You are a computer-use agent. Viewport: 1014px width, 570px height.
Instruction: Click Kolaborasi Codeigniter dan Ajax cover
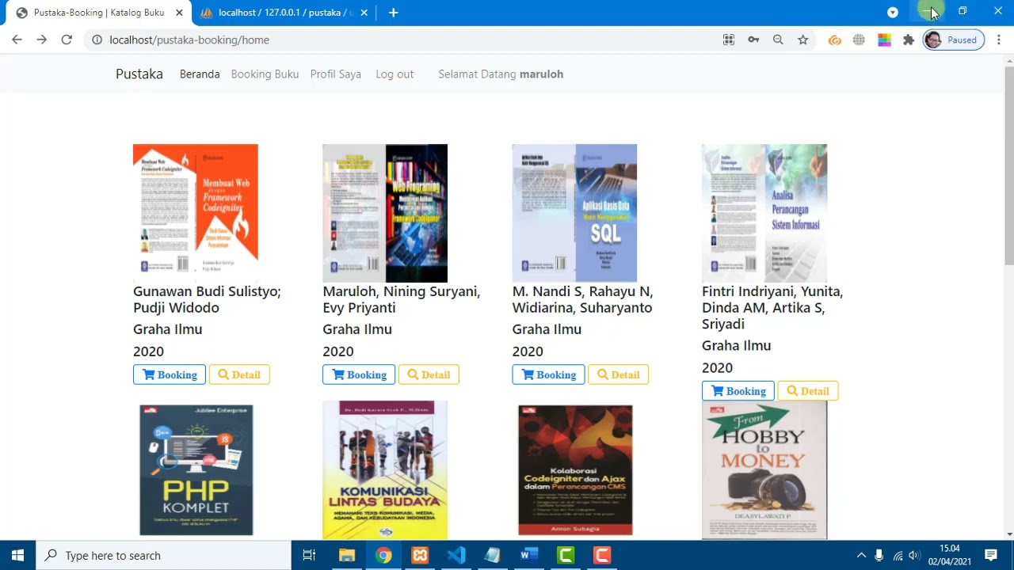(x=574, y=470)
